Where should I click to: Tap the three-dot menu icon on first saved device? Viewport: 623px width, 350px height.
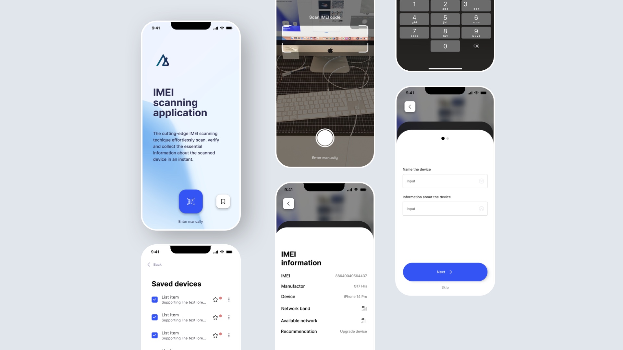click(229, 299)
